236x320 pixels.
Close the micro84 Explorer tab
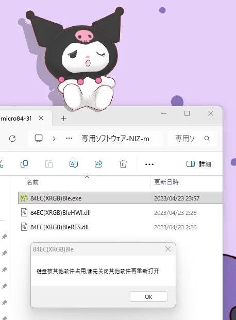[x=41, y=118]
